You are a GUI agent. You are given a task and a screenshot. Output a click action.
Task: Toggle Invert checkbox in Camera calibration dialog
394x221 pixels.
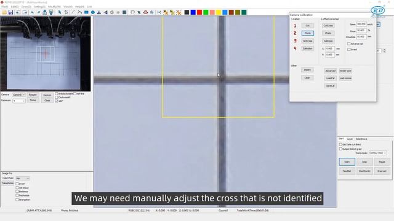click(349, 49)
